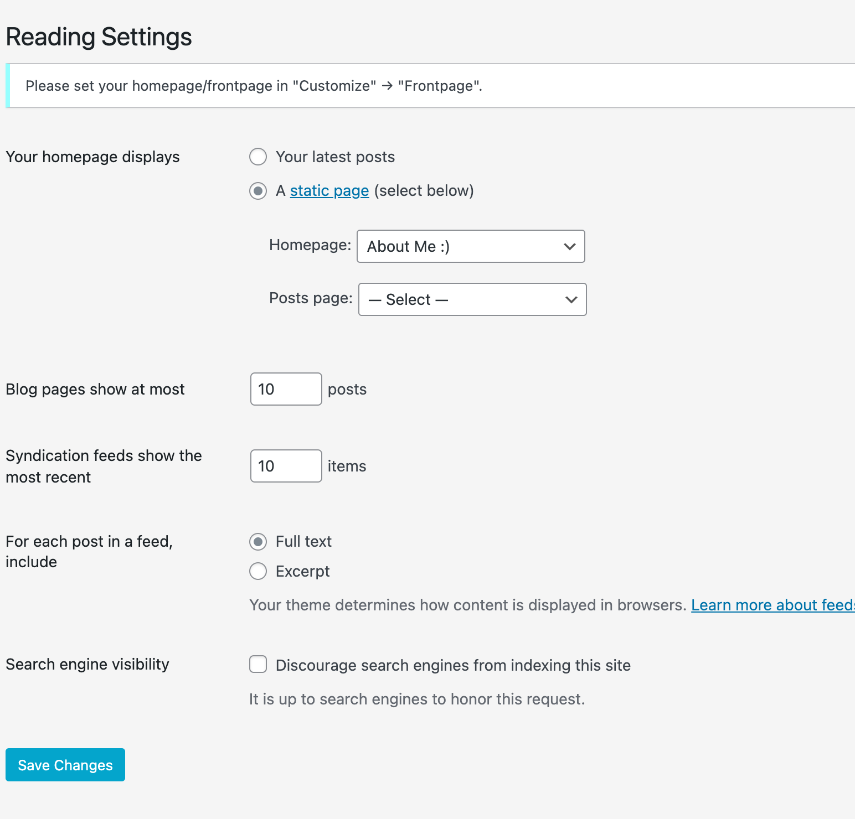Enable the "Discourage search engines" checkbox
This screenshot has width=855, height=819.
coord(258,665)
